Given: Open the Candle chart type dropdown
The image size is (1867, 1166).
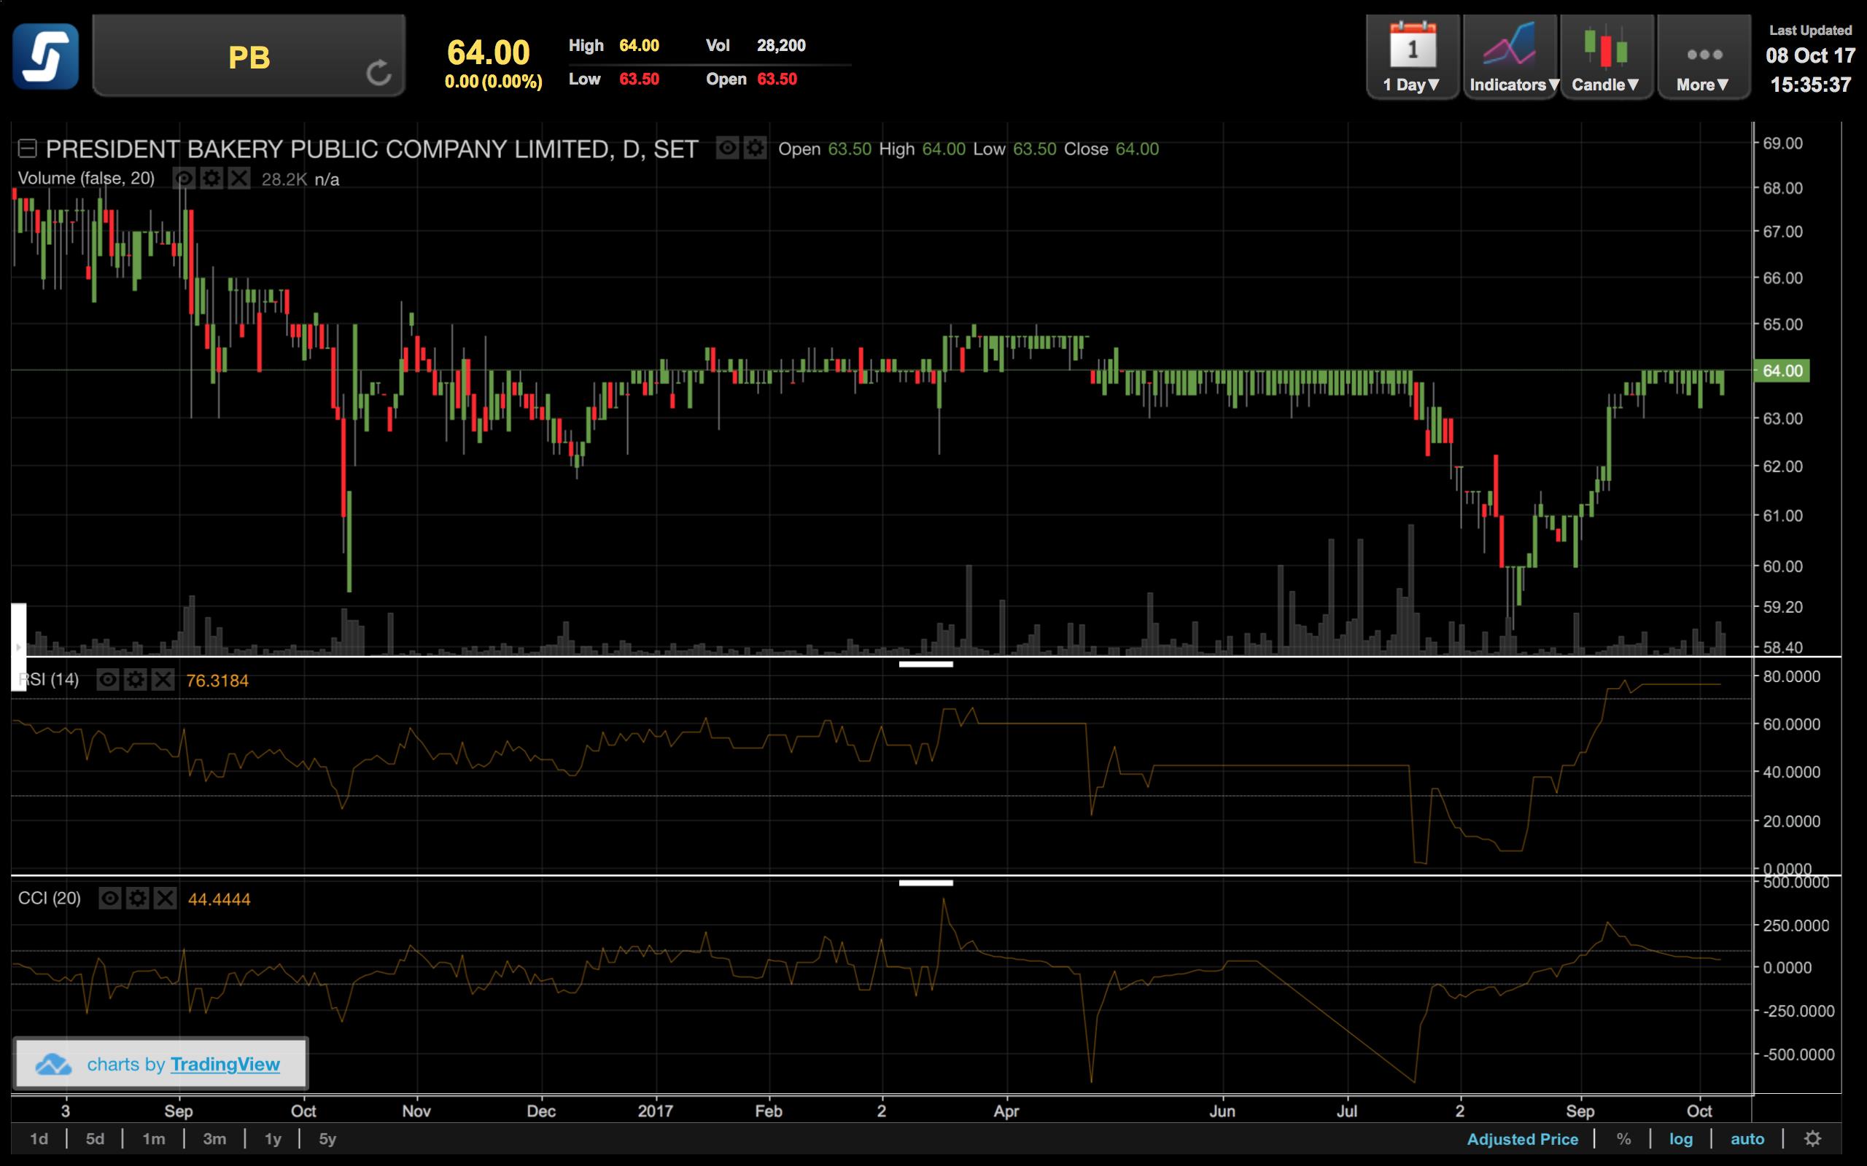Looking at the screenshot, I should pos(1606,57).
